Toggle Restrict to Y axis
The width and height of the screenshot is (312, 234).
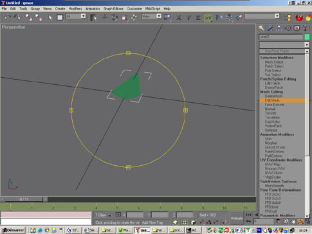[x=188, y=17]
